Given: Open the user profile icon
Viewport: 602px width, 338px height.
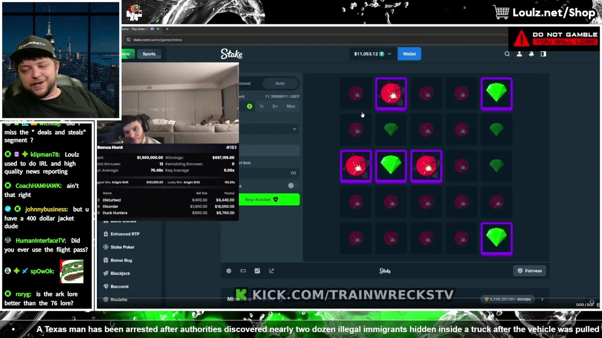Looking at the screenshot, I should pos(519,54).
